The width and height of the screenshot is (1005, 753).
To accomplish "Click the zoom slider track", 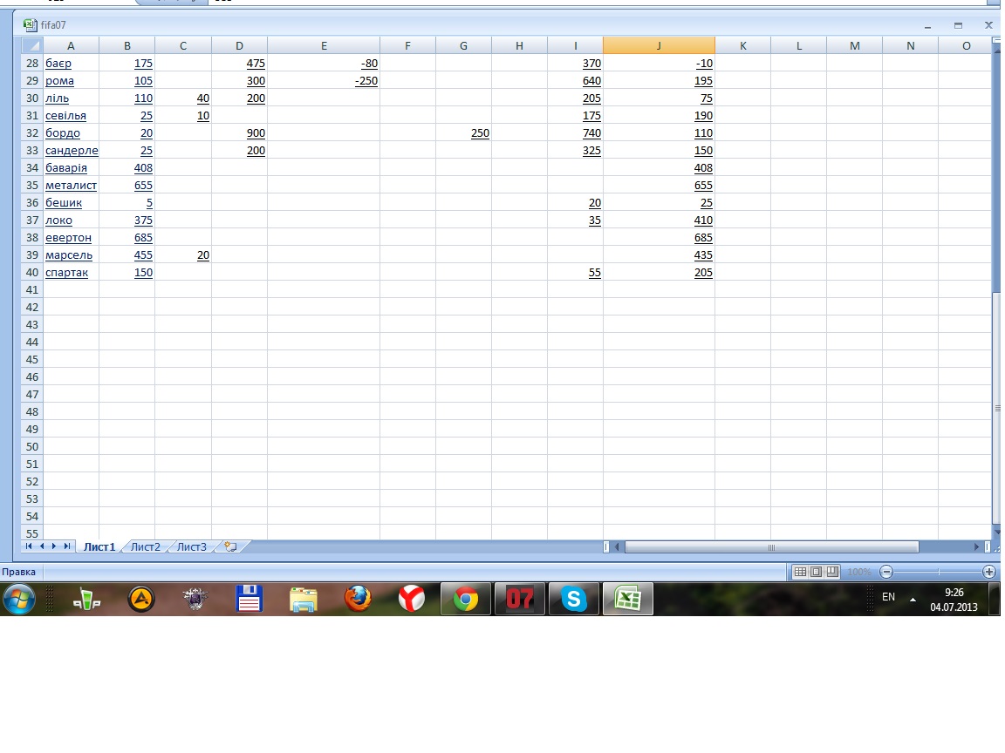I will (x=938, y=572).
